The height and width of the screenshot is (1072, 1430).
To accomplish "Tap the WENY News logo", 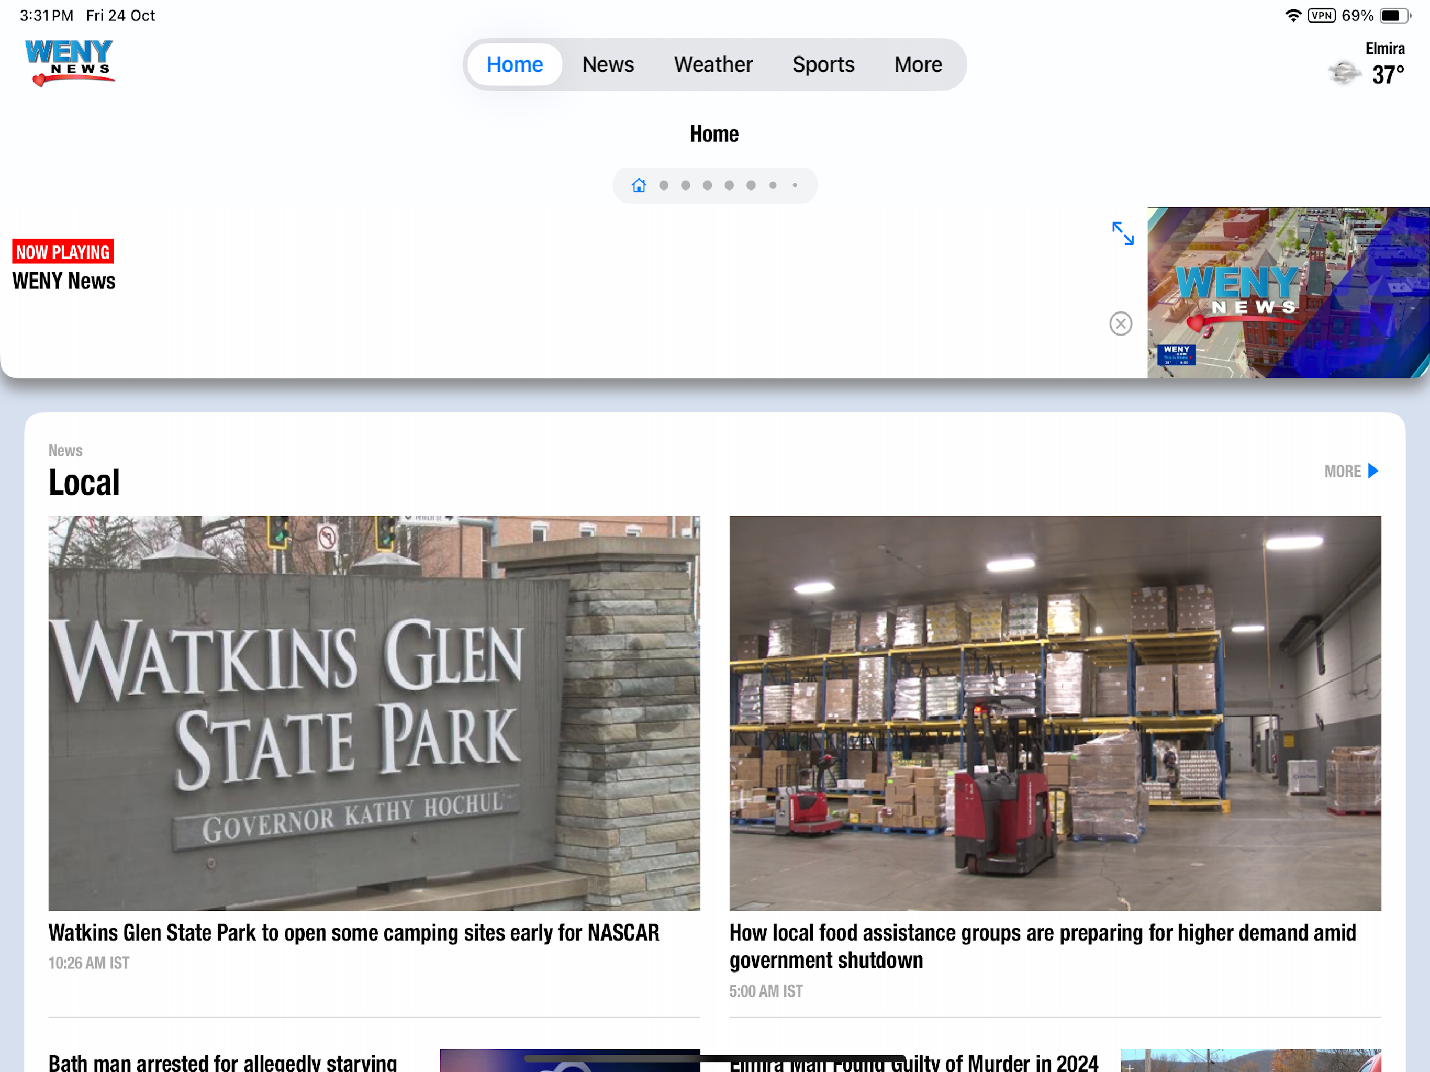I will (69, 63).
